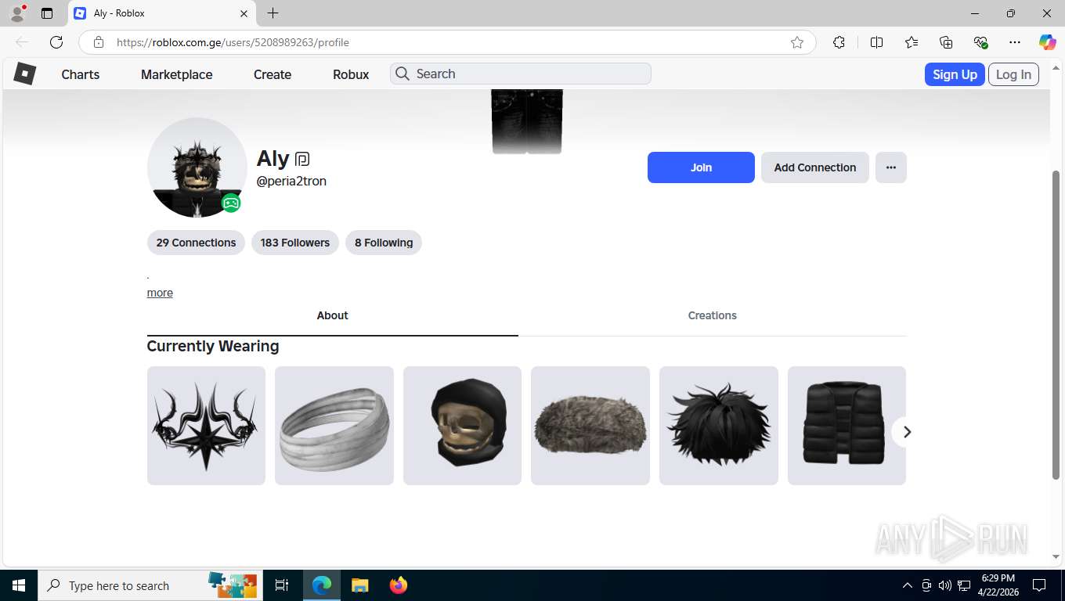Viewport: 1065px width, 601px height.
Task: Reload the page with the refresh icon
Action: 56,42
